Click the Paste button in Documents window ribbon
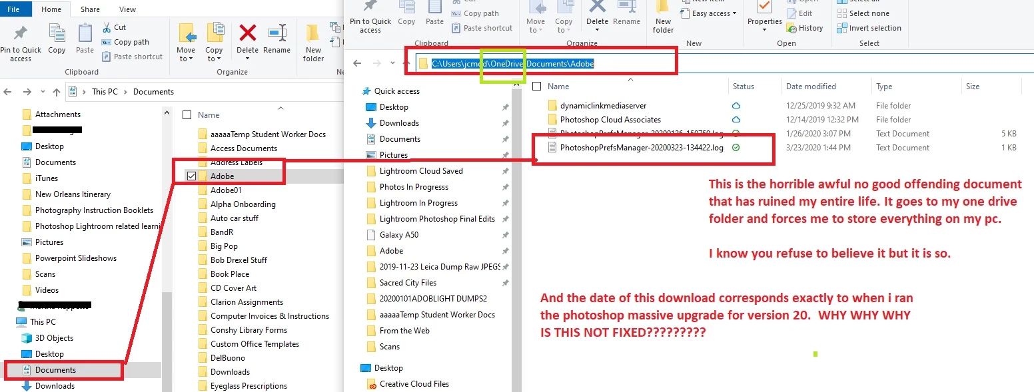The image size is (1034, 392). pos(85,39)
